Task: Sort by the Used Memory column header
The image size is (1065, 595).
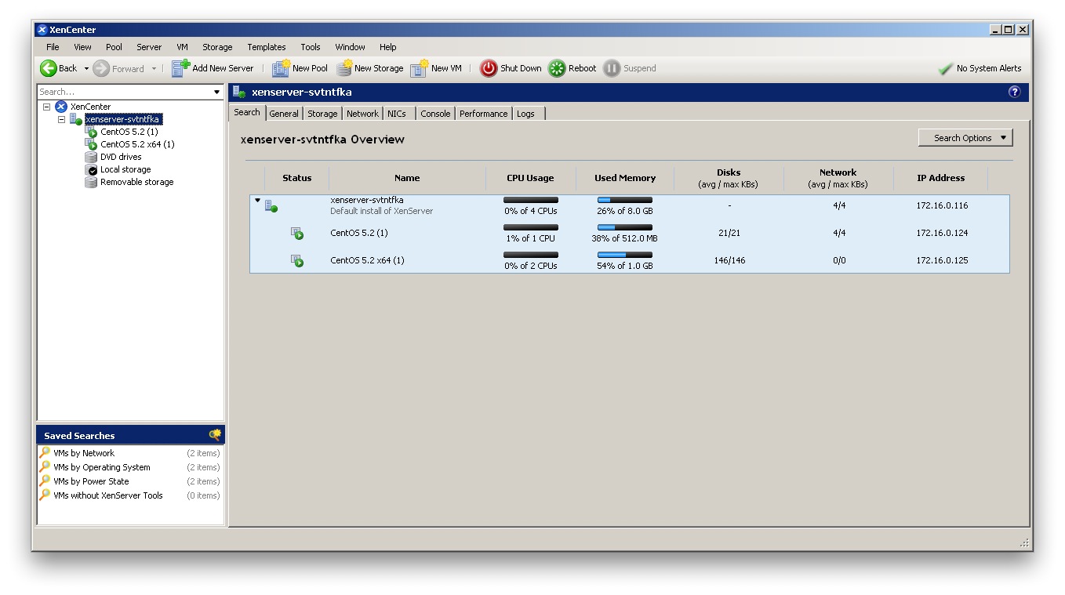Action: (x=625, y=178)
